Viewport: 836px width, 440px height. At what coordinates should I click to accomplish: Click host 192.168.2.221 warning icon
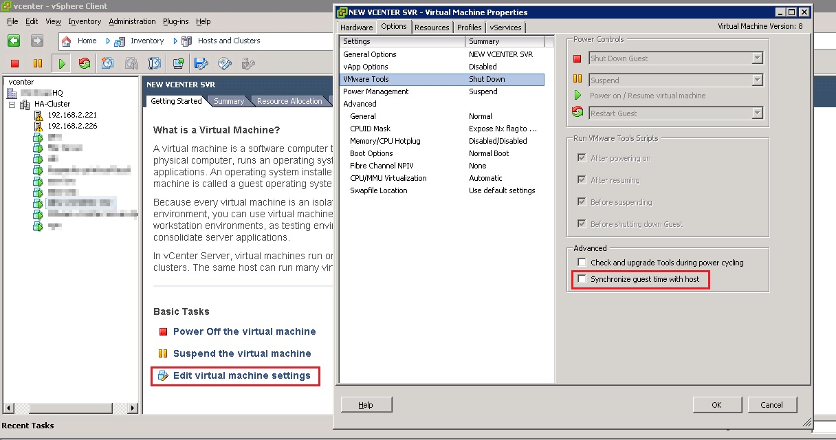click(38, 115)
